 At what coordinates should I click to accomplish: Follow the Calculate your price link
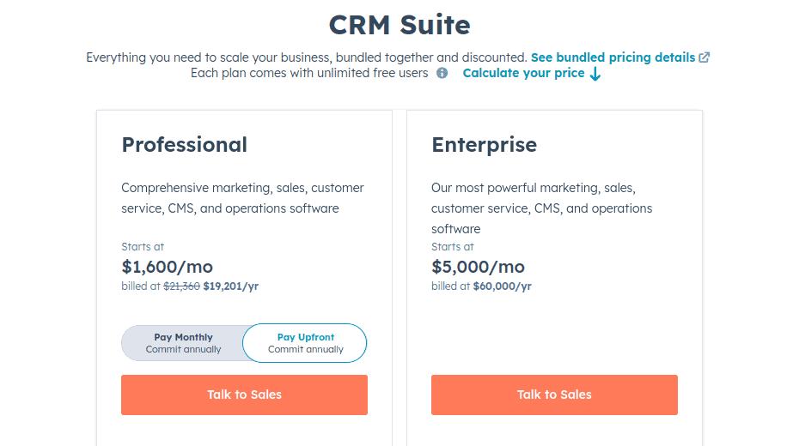[x=523, y=73]
